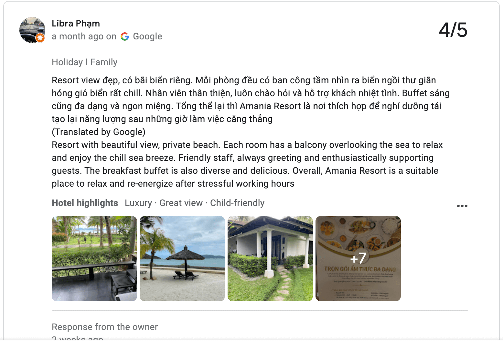Click the Google logo icon beside the review source
The height and width of the screenshot is (341, 503).
tap(125, 36)
